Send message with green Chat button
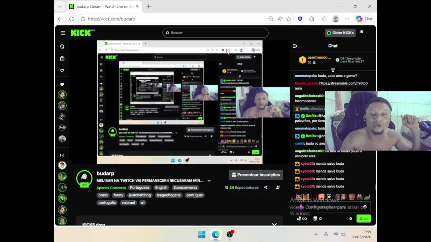Viewport: 431px width, 242px height. click(x=363, y=219)
